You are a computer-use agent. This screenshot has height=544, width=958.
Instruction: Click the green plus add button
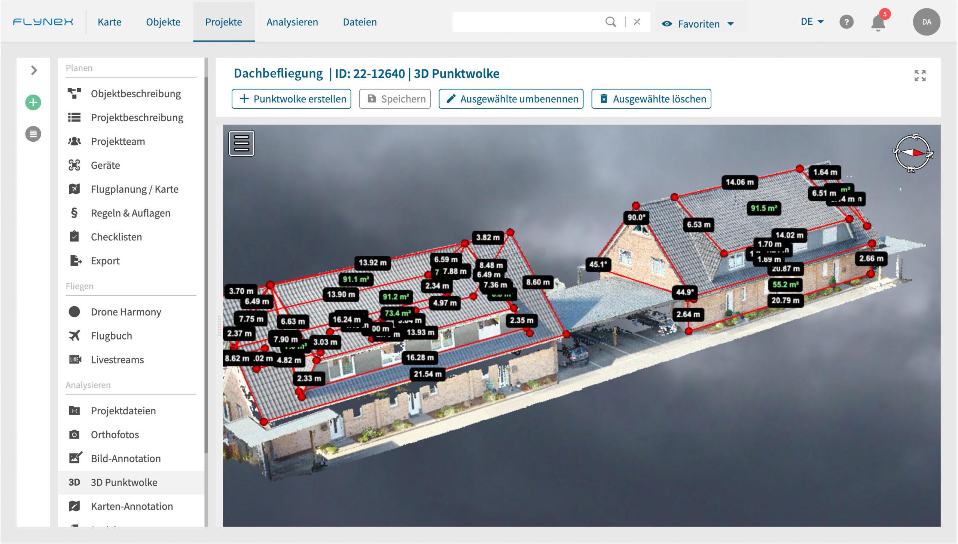coord(33,102)
